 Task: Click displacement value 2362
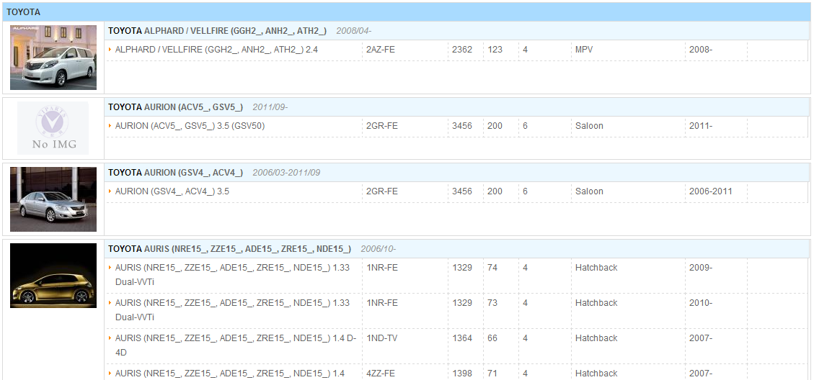[462, 50]
